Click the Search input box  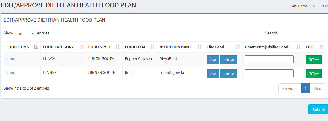click(x=303, y=34)
